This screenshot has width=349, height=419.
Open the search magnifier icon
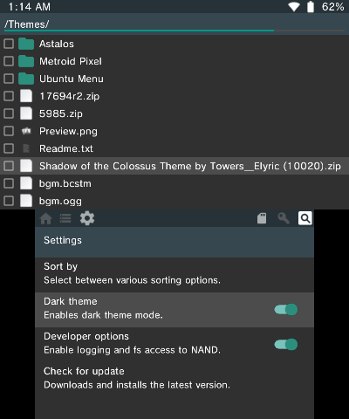pos(305,218)
